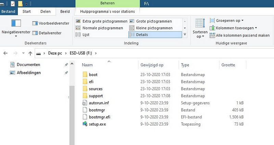Click ESD-USB (F:) breadcrumb segment

81,53
